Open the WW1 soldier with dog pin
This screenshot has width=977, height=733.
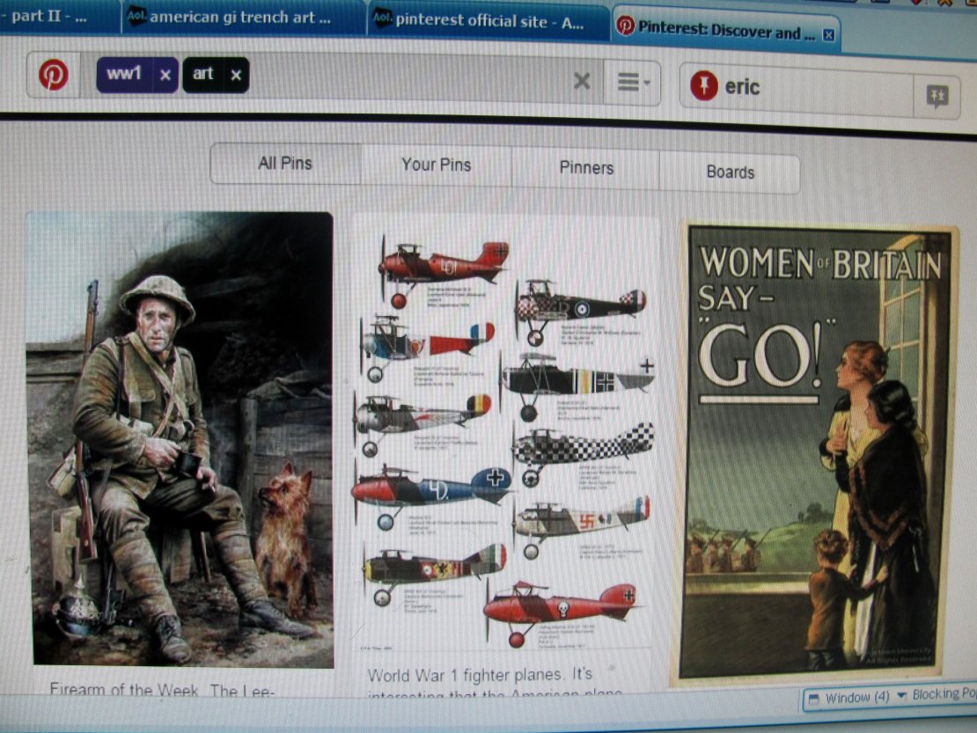point(180,440)
